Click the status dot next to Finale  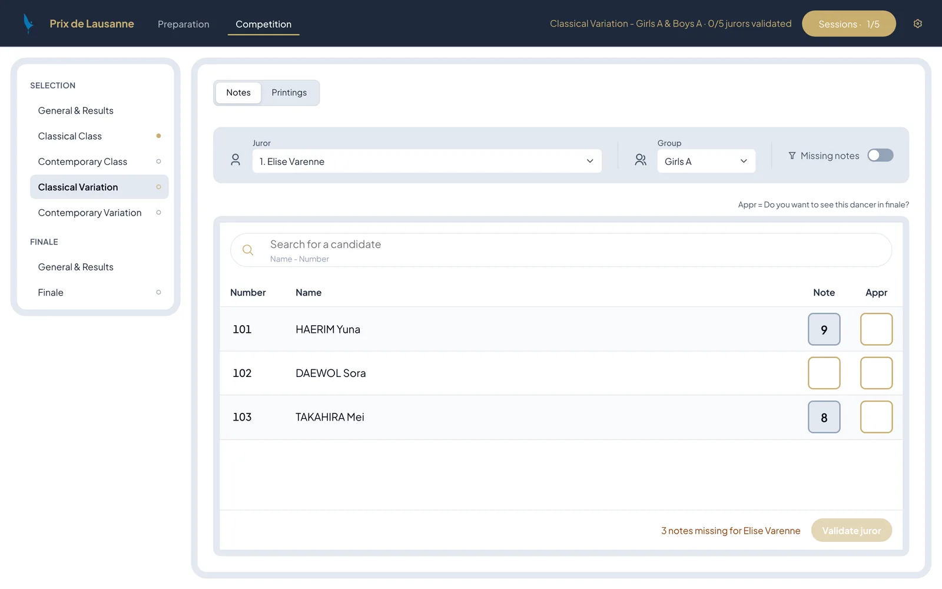[x=158, y=292]
